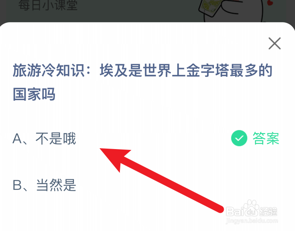295x231 pixels.
Task: Tap the letter A option prefix
Action: [17, 139]
